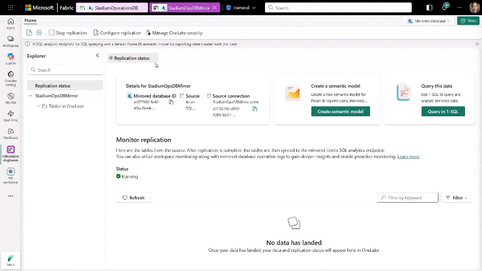Screen dimensions: 482x271
Task: Show more navigation options ellipsis
Action: point(10,196)
